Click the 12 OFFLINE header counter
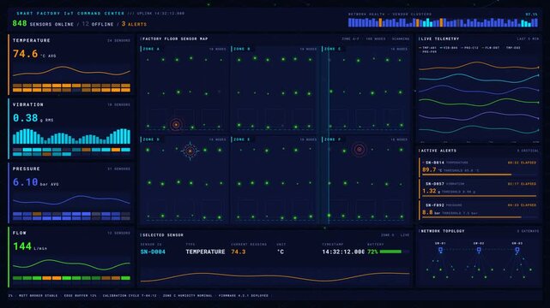This screenshot has width=550, height=308. (98, 24)
